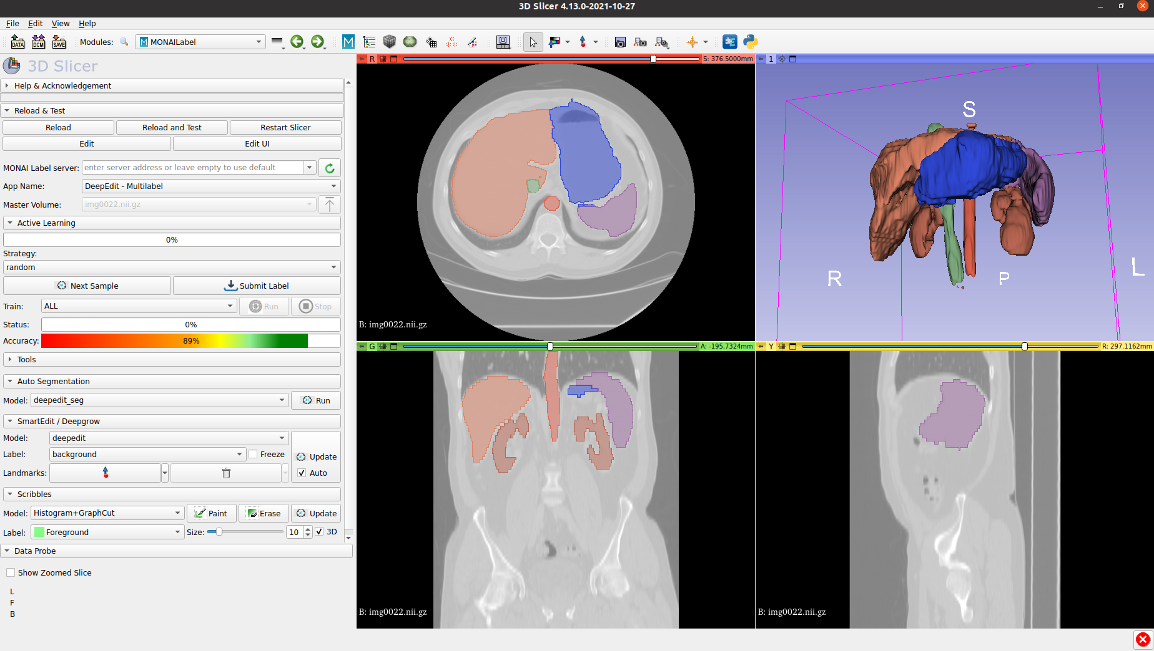Screen dimensions: 1154x651
Task: Open the Help menu
Action: 87,23
